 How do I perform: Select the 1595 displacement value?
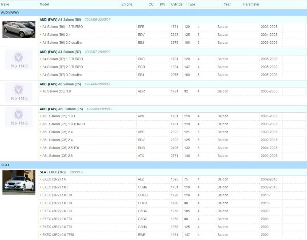(x=174, y=179)
